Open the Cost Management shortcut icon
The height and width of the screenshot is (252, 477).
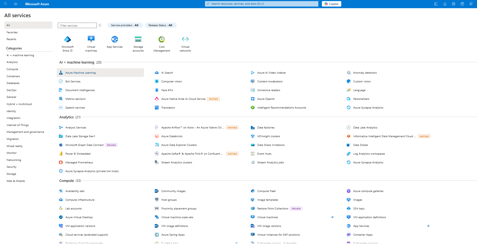(x=162, y=39)
